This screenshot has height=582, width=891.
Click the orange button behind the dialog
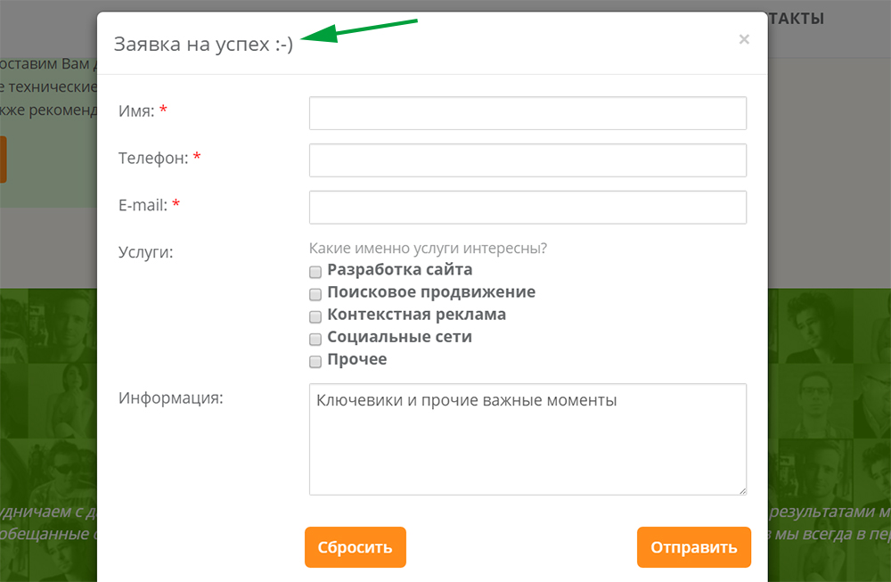(x=4, y=160)
